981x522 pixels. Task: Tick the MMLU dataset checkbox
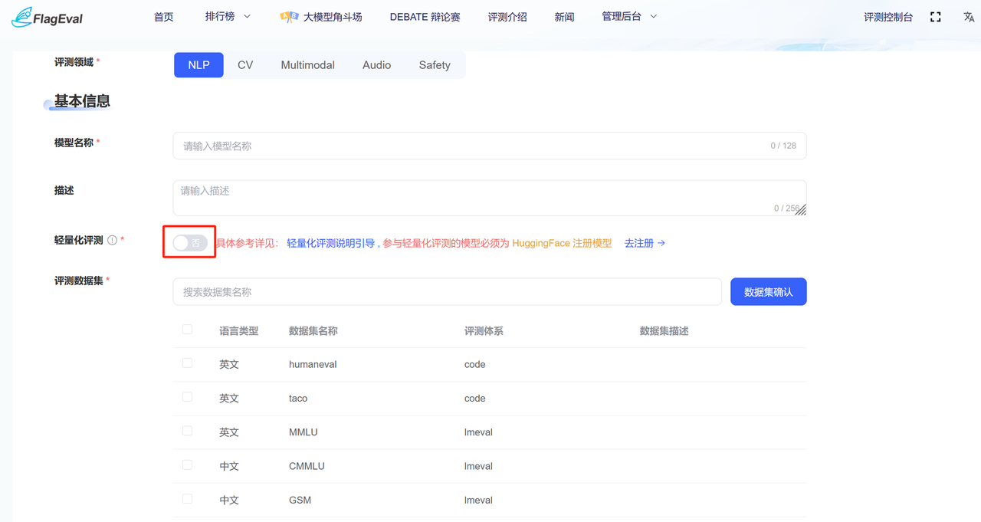tap(188, 431)
